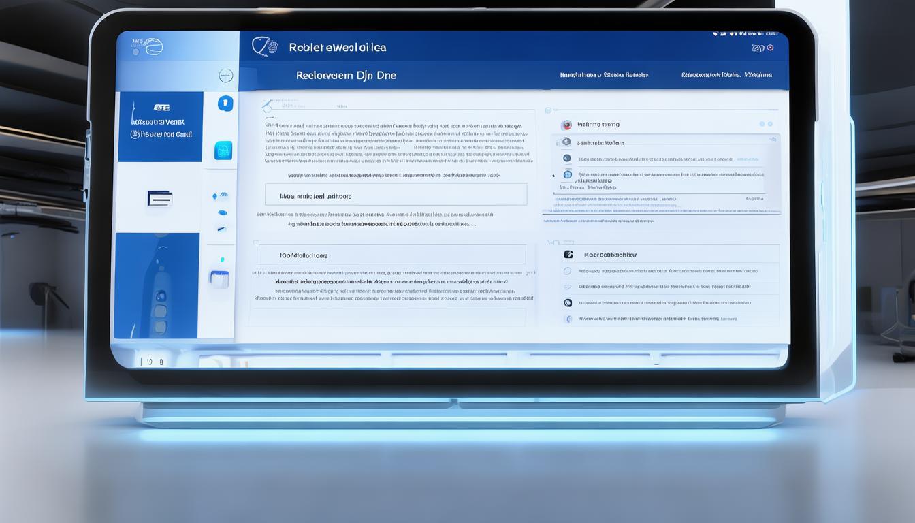Screen dimensions: 915x523
Task: Open the "Moe auiiolael inhooe" combo box
Action: click(x=396, y=195)
